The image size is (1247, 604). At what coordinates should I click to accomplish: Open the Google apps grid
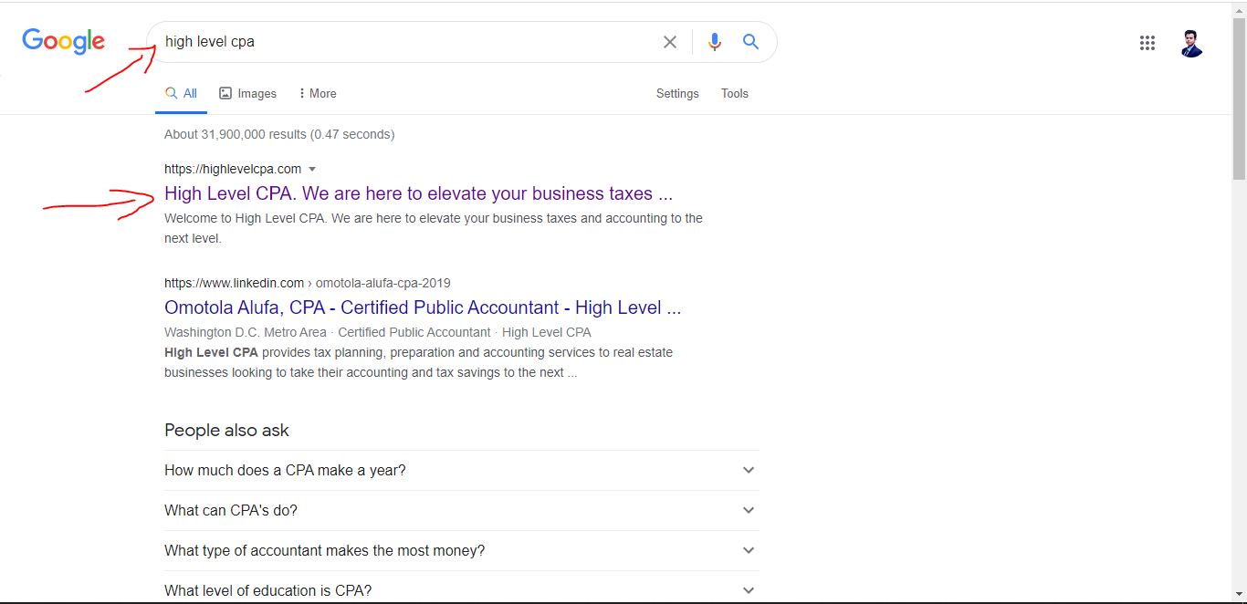(x=1147, y=43)
